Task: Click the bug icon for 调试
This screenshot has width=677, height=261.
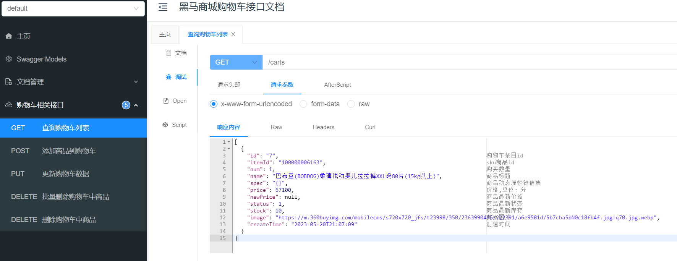Action: pyautogui.click(x=168, y=77)
